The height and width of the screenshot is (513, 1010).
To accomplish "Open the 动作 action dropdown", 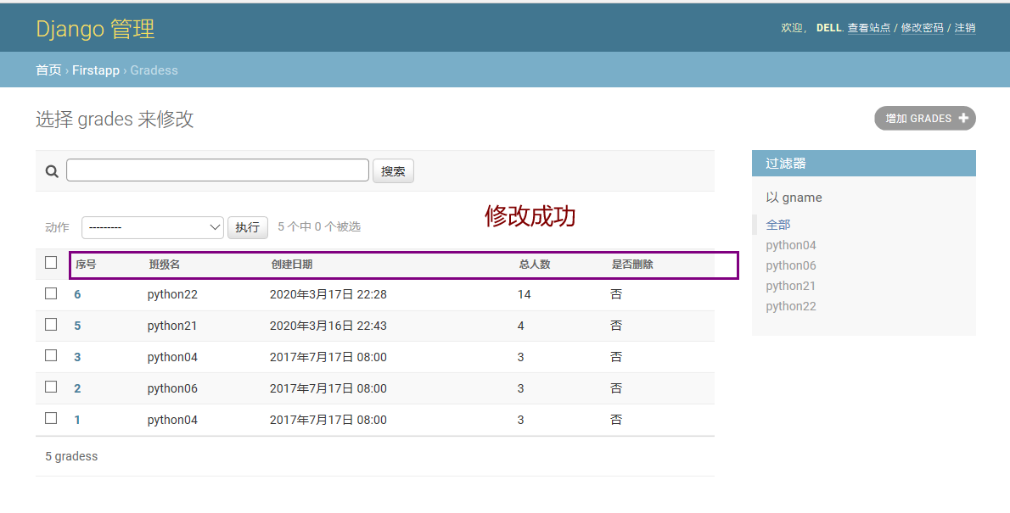I will pyautogui.click(x=153, y=227).
